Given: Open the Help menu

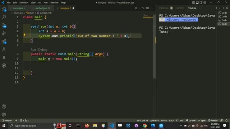Looking at the screenshot, I should tap(63, 3).
